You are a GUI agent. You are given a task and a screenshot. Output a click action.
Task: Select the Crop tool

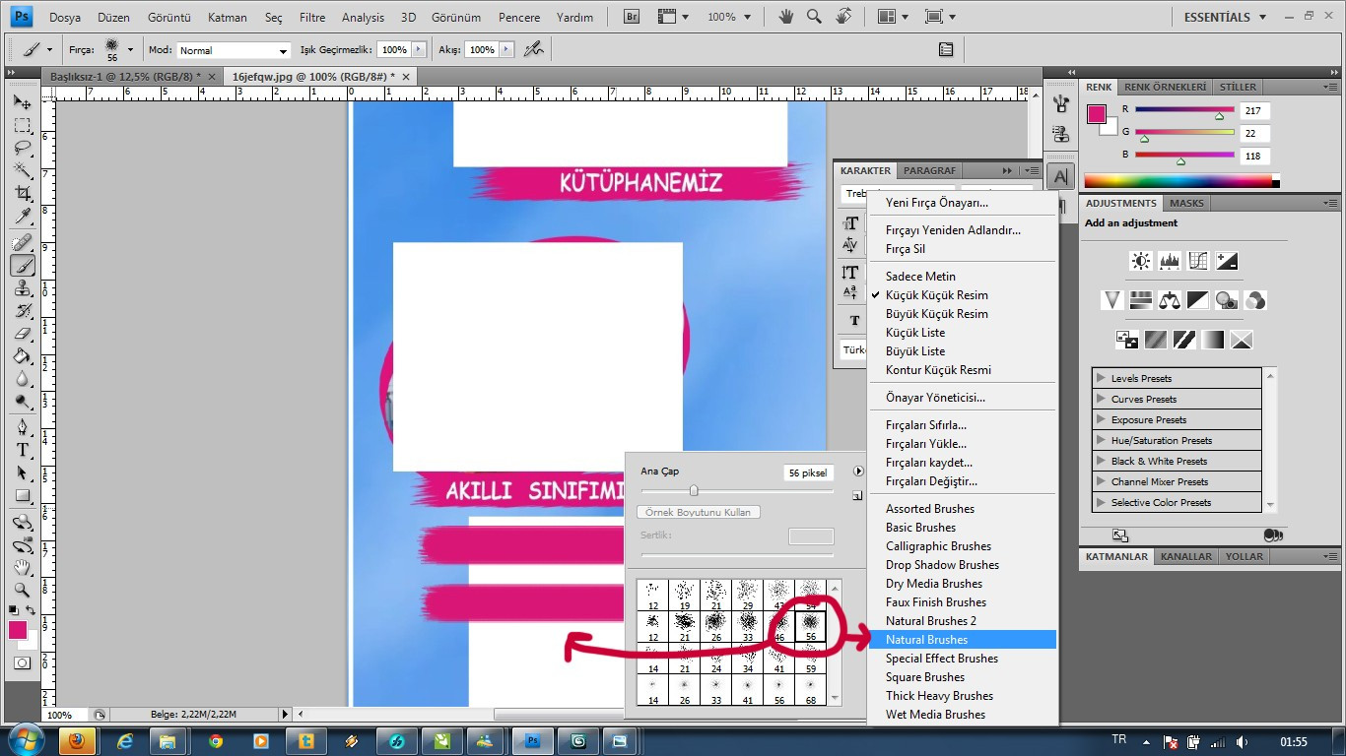pyautogui.click(x=23, y=194)
